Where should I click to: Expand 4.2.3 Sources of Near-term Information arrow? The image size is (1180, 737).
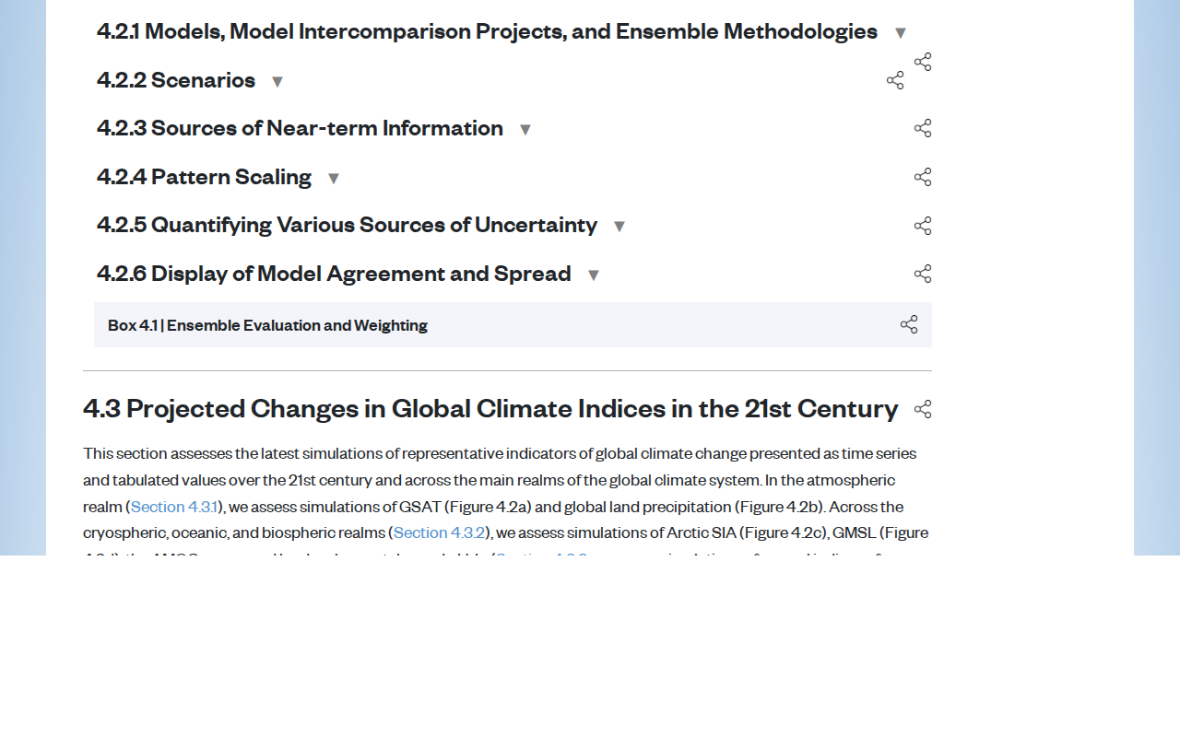point(525,130)
